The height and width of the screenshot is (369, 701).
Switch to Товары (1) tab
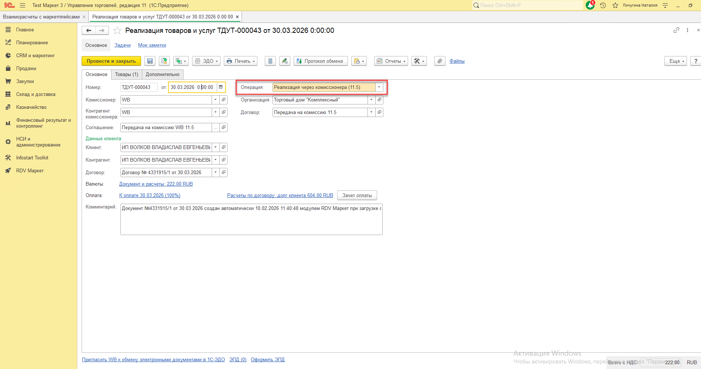coord(127,75)
